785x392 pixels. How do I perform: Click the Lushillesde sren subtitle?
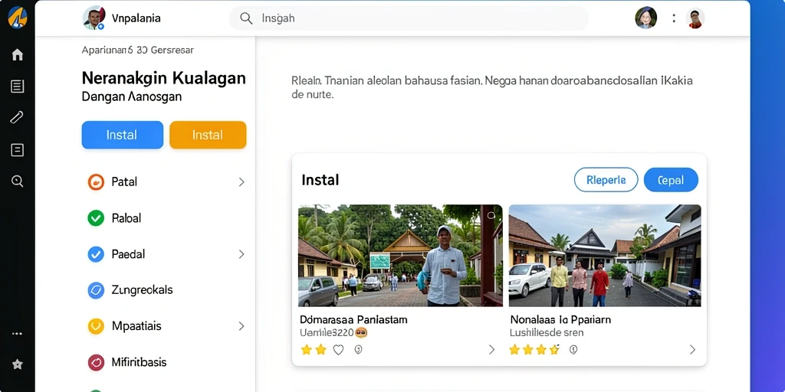pos(547,332)
